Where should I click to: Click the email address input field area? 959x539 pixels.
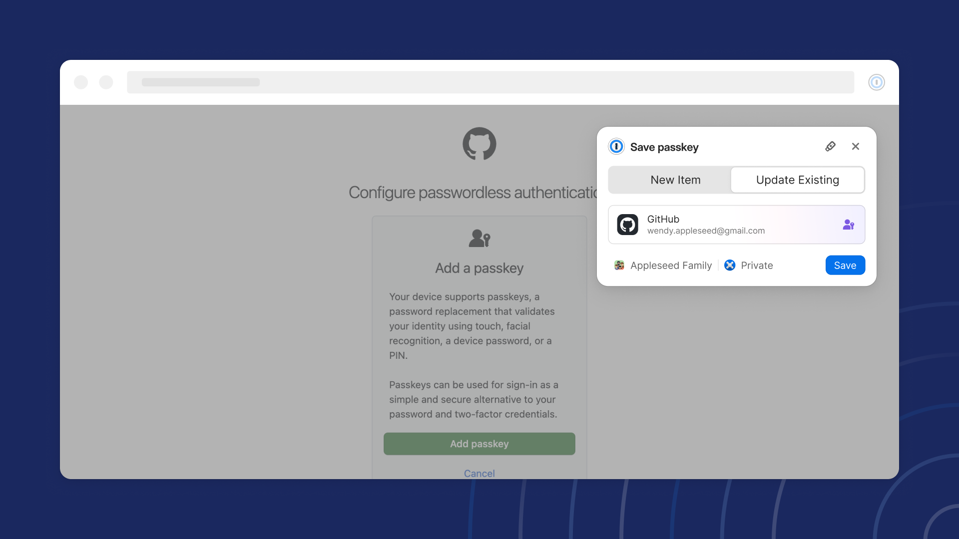tap(705, 231)
